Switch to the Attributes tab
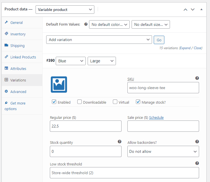This screenshot has height=182, width=210. click(x=22, y=69)
